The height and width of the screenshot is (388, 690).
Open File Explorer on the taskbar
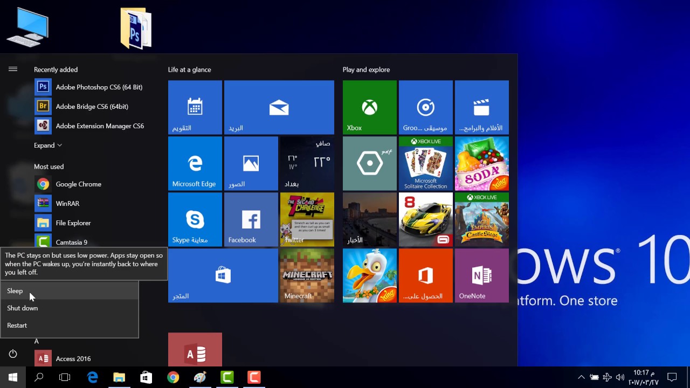(x=119, y=377)
